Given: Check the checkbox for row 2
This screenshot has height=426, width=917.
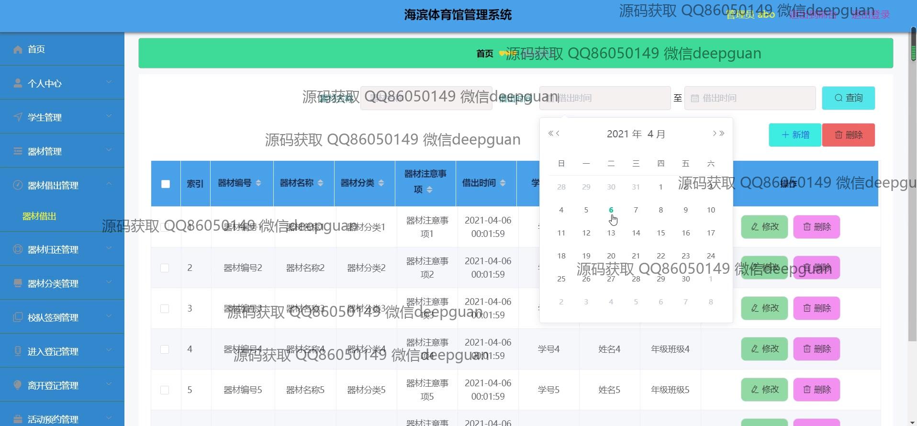Looking at the screenshot, I should 165,268.
